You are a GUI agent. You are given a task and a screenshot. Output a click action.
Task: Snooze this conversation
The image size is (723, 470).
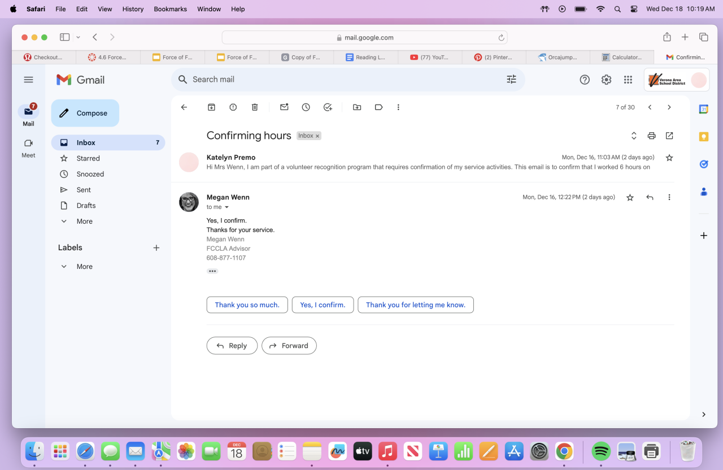click(306, 107)
